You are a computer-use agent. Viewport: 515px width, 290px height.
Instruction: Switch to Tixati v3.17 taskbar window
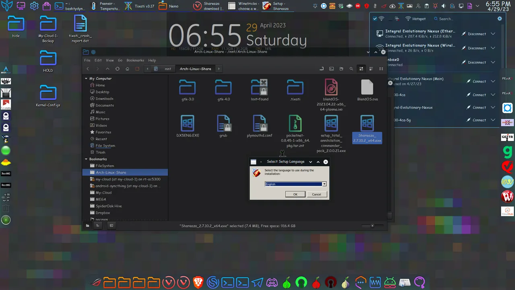pyautogui.click(x=140, y=6)
